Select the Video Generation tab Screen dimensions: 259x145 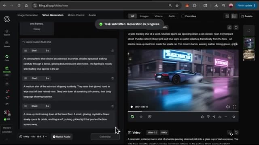pyautogui.click(x=53, y=15)
